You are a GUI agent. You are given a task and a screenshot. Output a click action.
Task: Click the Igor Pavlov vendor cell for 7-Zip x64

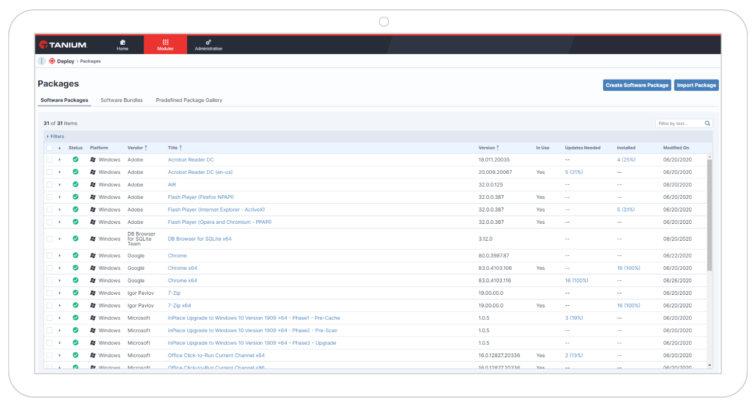tap(141, 305)
